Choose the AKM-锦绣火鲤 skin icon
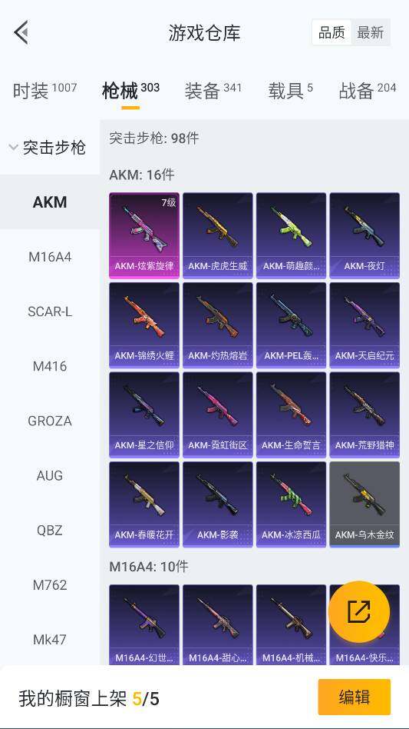This screenshot has width=409, height=729. pos(144,325)
